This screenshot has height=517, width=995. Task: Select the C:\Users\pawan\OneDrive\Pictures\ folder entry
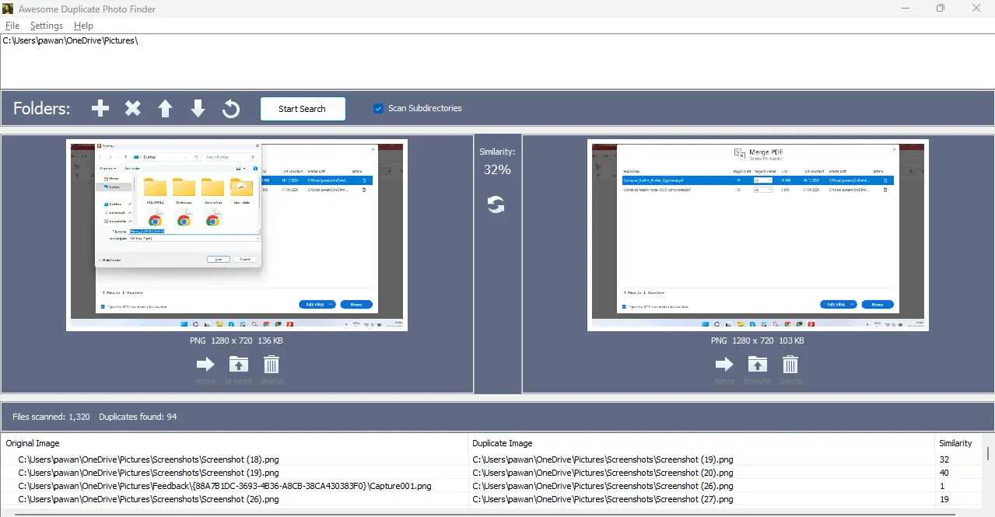tap(71, 40)
